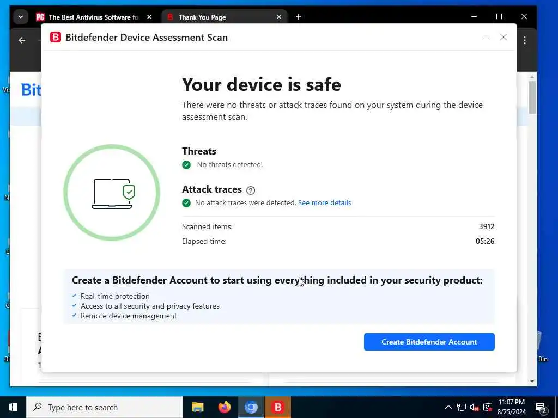Click the Create Bitdefender Account button
558x418 pixels.
pos(429,342)
